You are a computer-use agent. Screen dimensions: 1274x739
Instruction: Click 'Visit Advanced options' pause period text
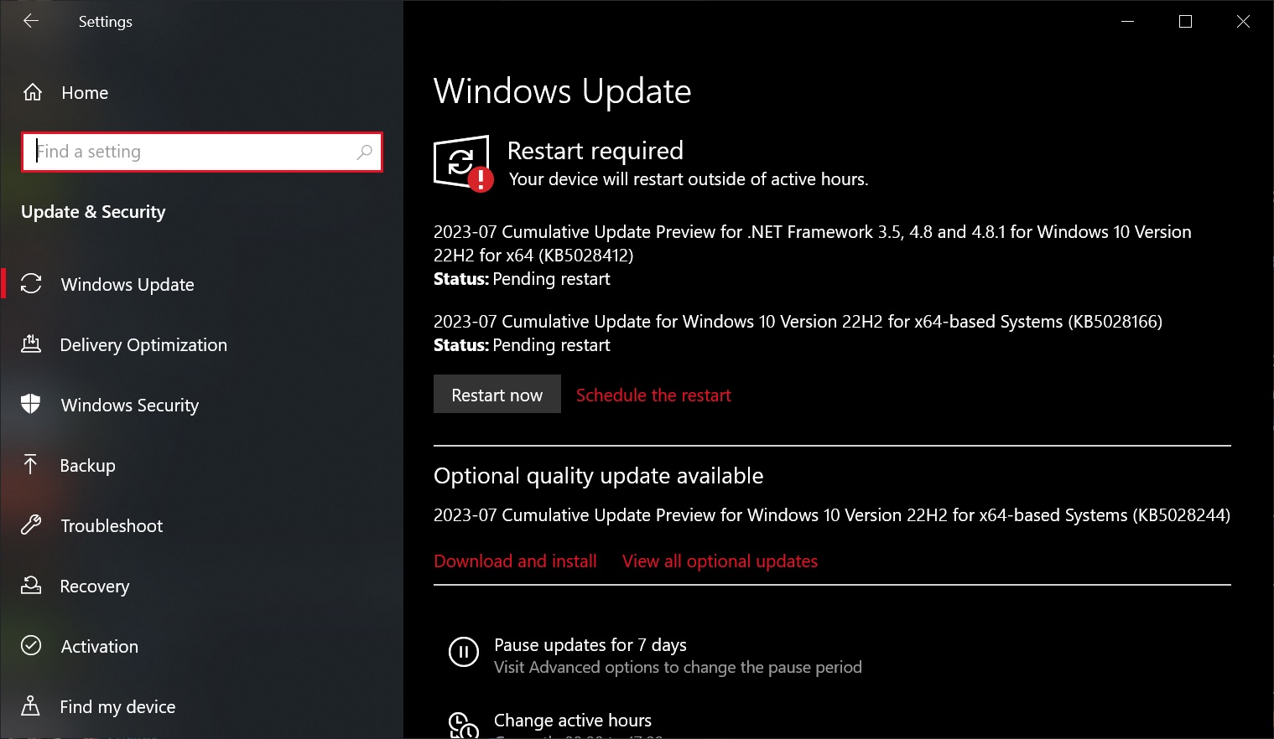click(x=678, y=667)
